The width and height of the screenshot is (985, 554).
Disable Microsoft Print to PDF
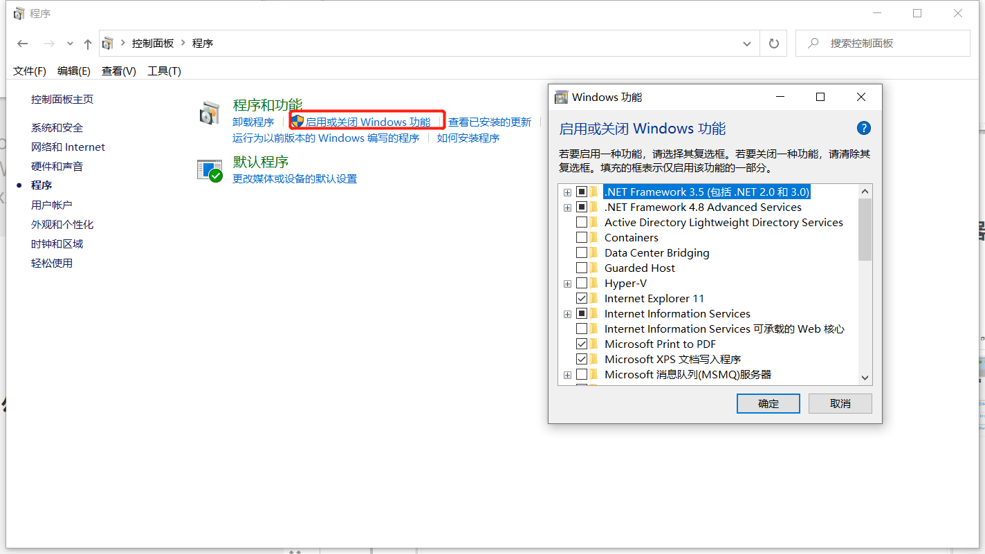coord(582,344)
